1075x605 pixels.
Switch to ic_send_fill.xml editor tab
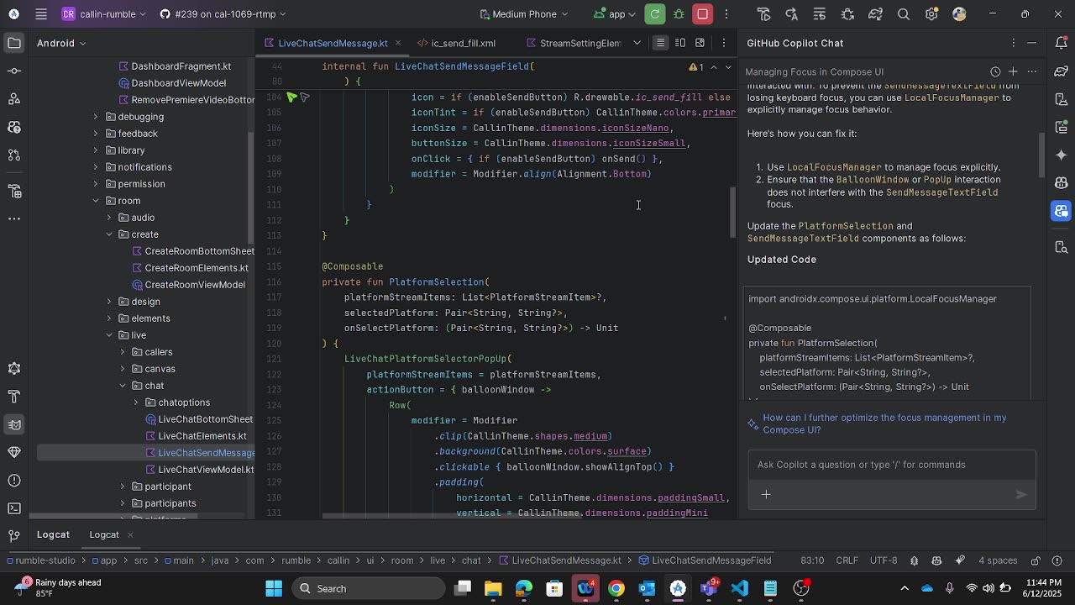click(463, 43)
